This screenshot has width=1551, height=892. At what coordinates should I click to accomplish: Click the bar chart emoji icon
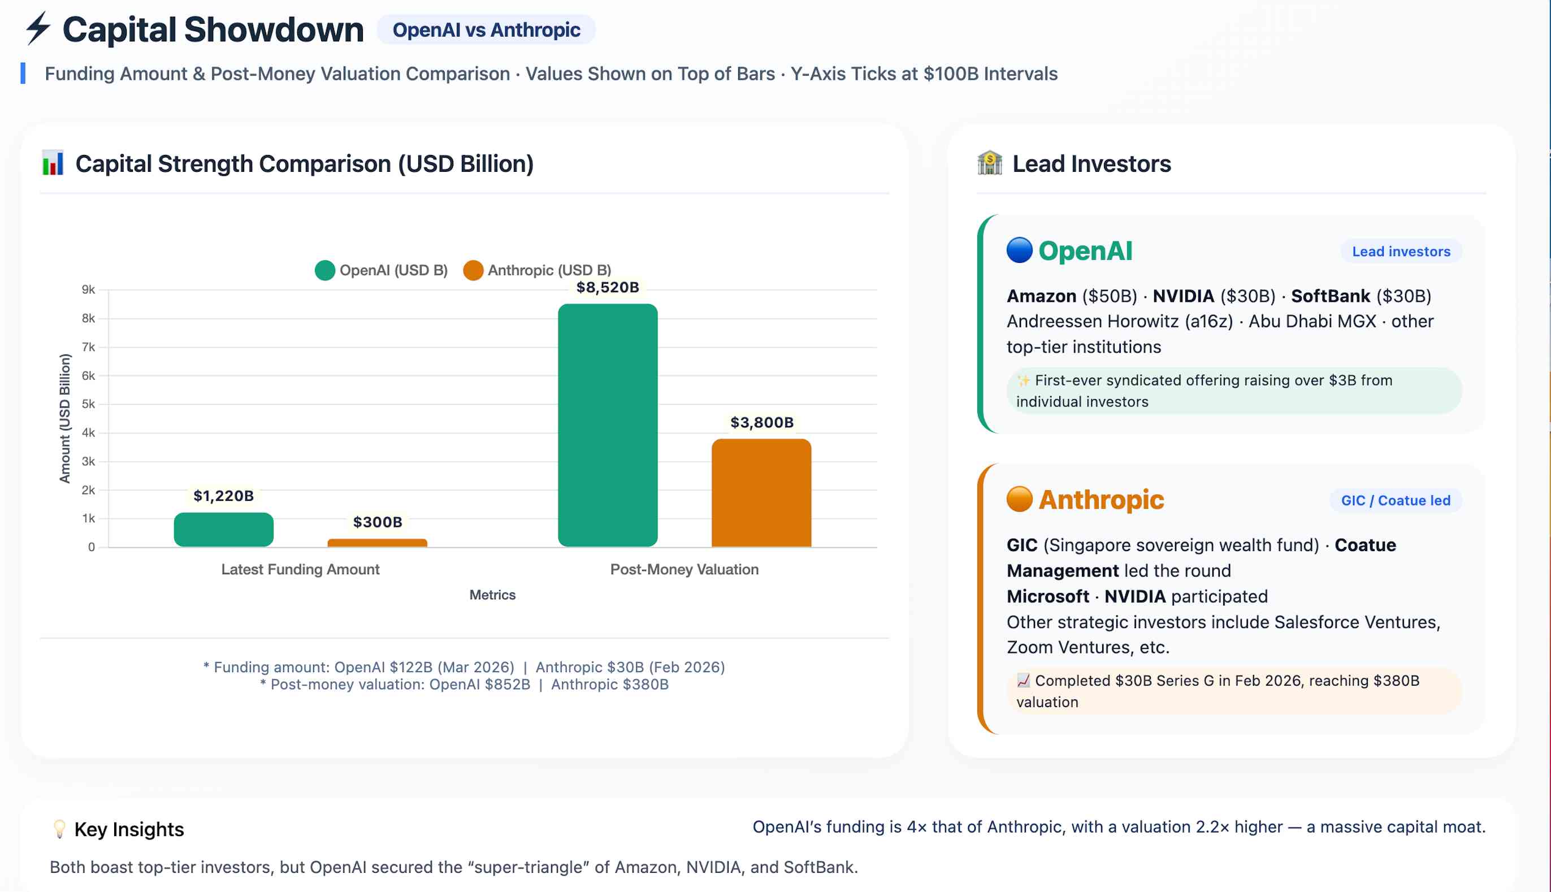(x=53, y=163)
